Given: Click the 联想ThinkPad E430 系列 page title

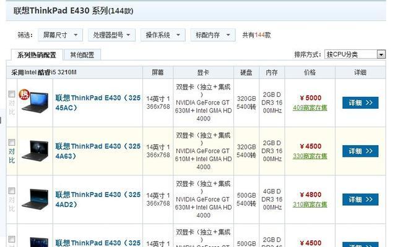Looking at the screenshot, I should point(73,10).
